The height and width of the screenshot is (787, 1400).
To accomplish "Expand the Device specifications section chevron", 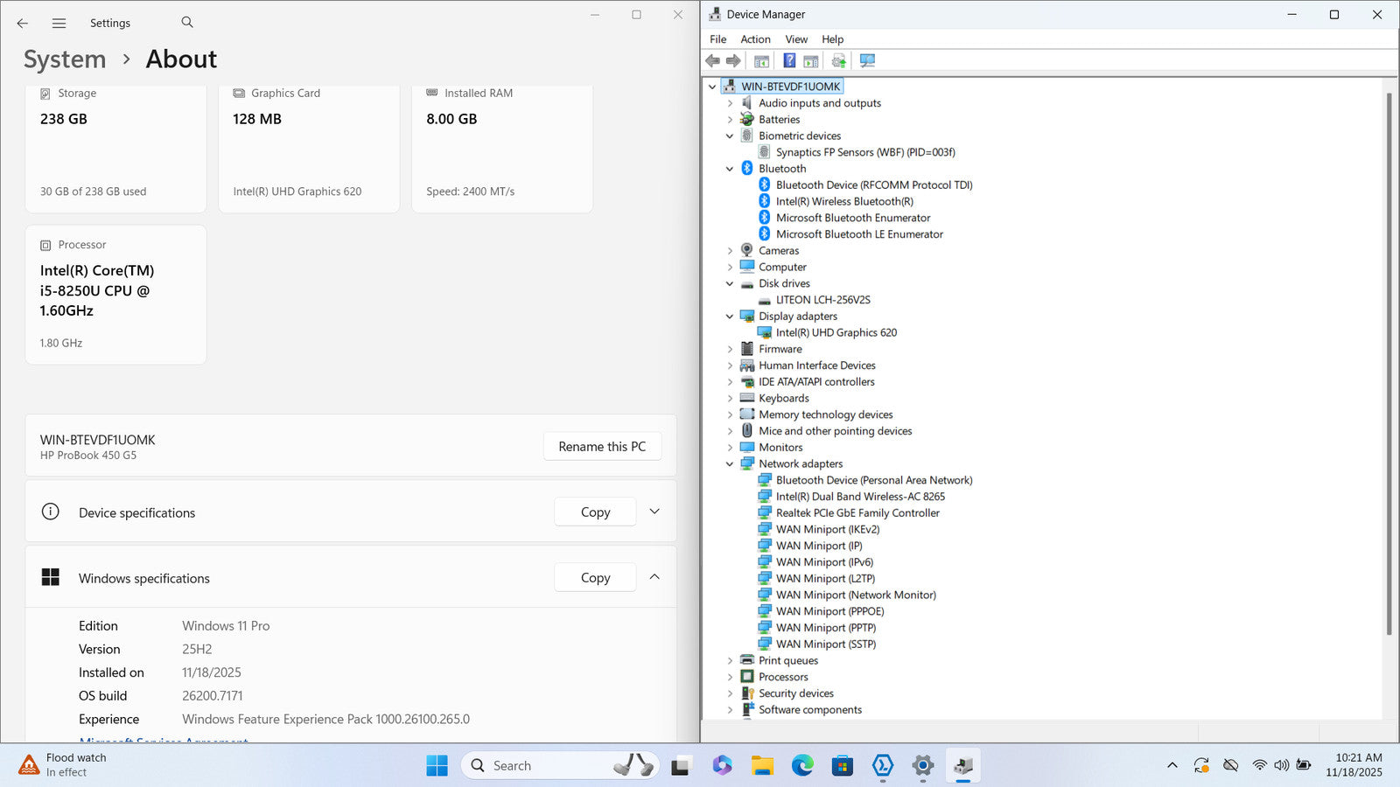I will point(654,512).
